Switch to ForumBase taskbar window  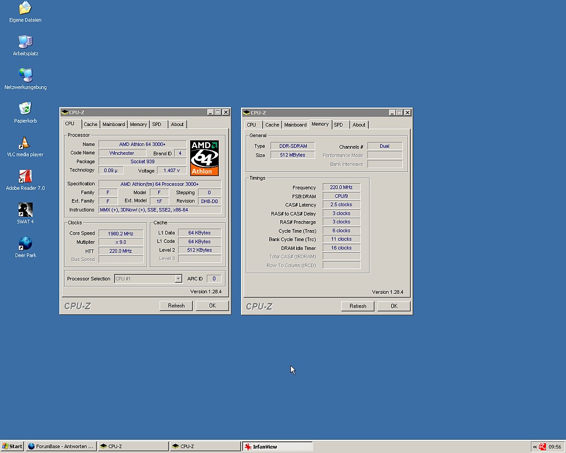point(61,446)
